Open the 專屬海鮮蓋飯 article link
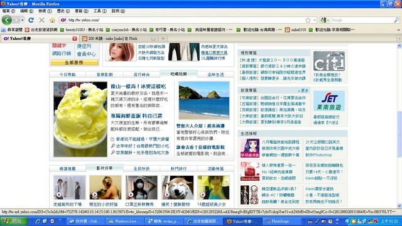The height and width of the screenshot is (226, 402). coord(136,116)
